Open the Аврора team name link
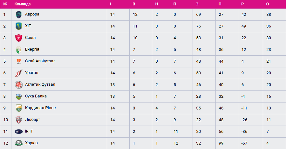 pos(32,14)
